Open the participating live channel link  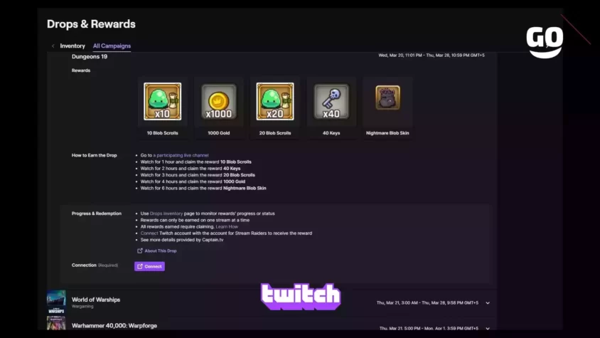(x=181, y=155)
